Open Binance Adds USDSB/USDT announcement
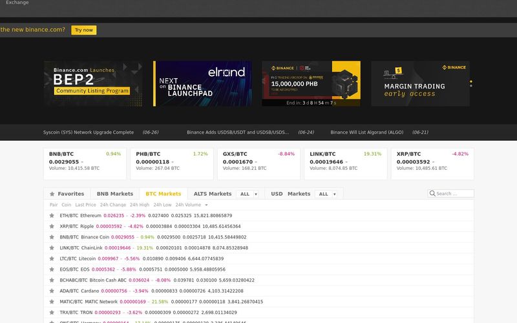Viewport: 517px width, 323px height. pyautogui.click(x=238, y=132)
